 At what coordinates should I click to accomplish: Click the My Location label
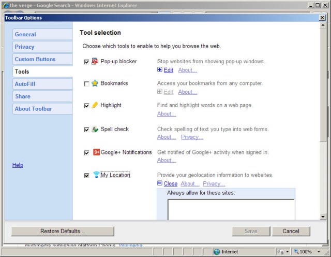pos(115,175)
